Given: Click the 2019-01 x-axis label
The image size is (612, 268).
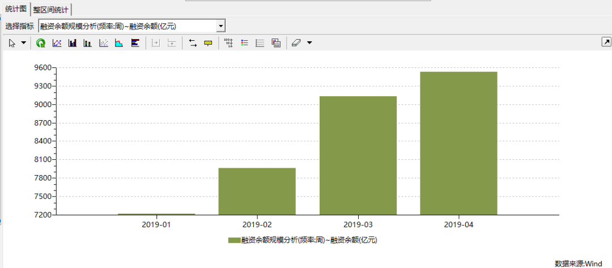Looking at the screenshot, I should (x=156, y=225).
